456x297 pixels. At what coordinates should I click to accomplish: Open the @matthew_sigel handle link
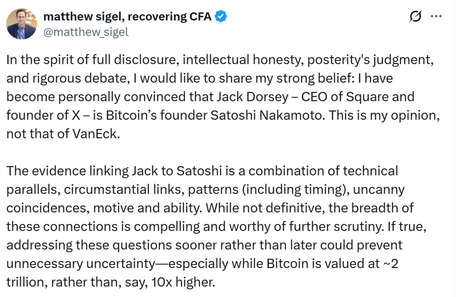86,32
